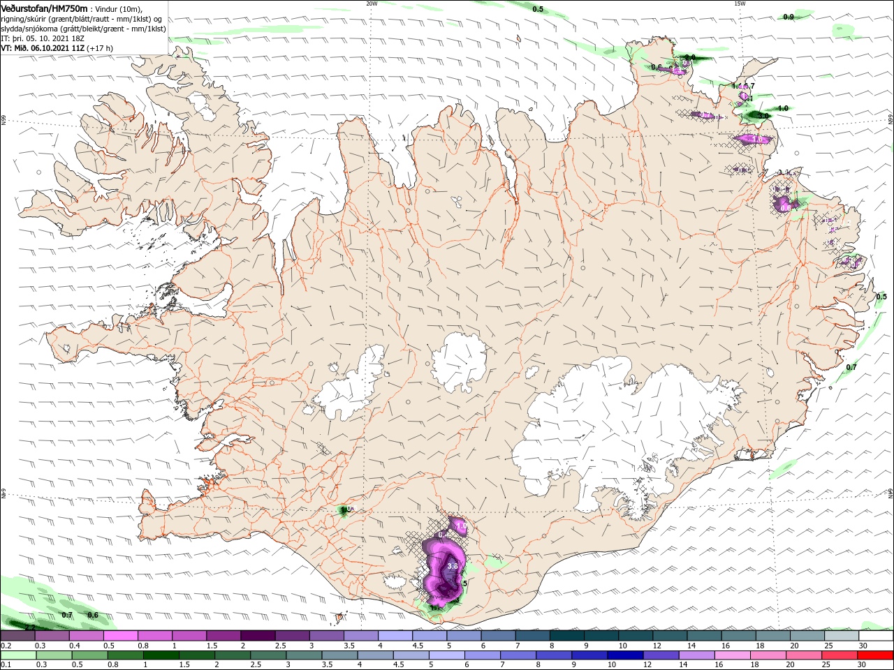
Task: Click the '0.1' label in the legend
Action: tap(6, 664)
